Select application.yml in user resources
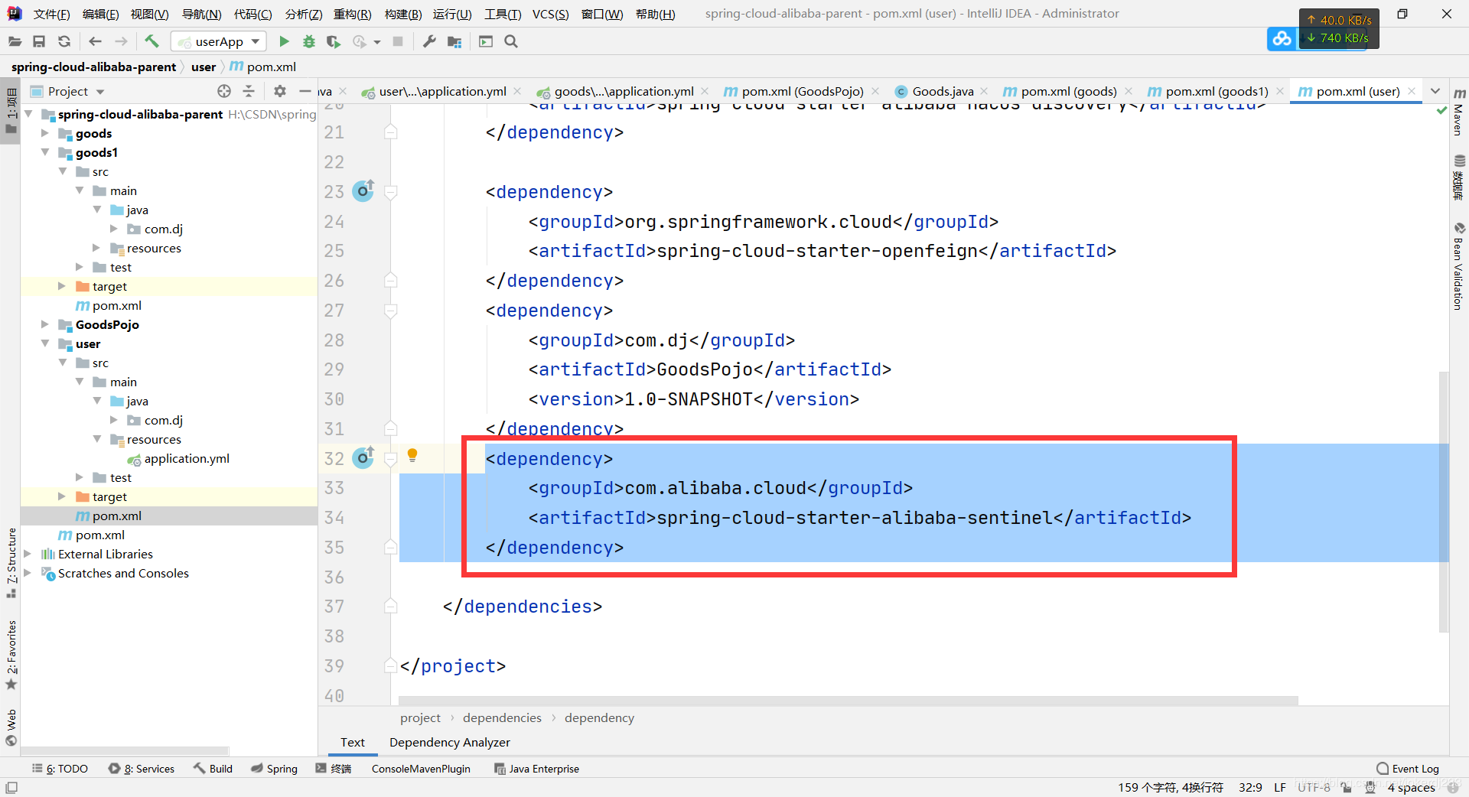This screenshot has height=797, width=1469. [187, 458]
